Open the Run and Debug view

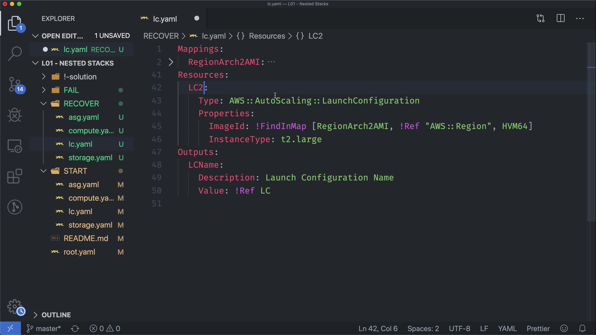coord(15,115)
